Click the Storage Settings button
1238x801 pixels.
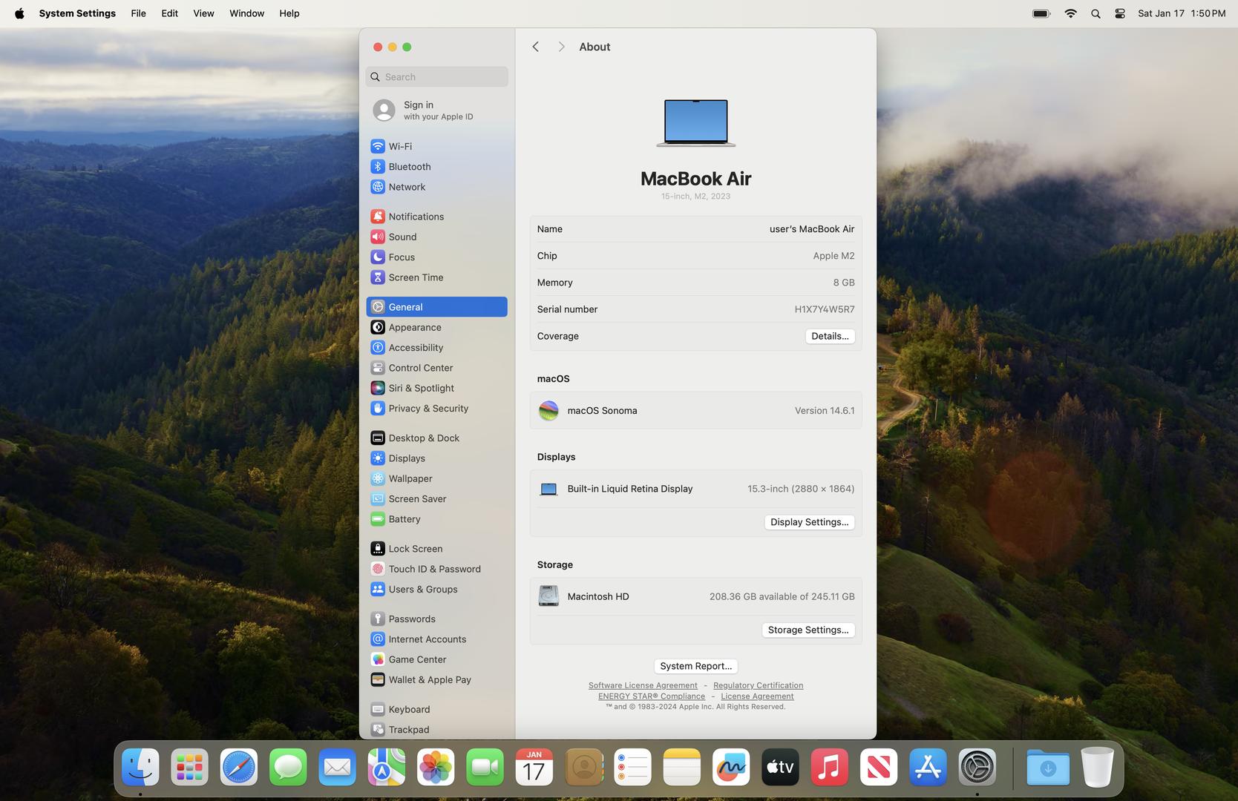coord(808,630)
